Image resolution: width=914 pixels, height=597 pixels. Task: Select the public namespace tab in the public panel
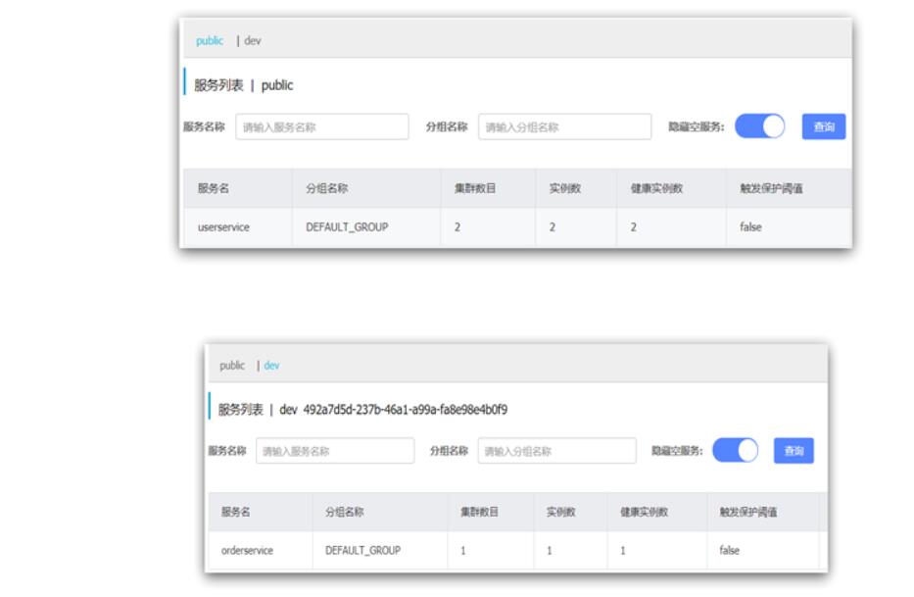(x=210, y=40)
